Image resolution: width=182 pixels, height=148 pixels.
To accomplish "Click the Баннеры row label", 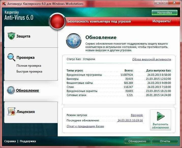I will pyautogui.click(x=72, y=79).
